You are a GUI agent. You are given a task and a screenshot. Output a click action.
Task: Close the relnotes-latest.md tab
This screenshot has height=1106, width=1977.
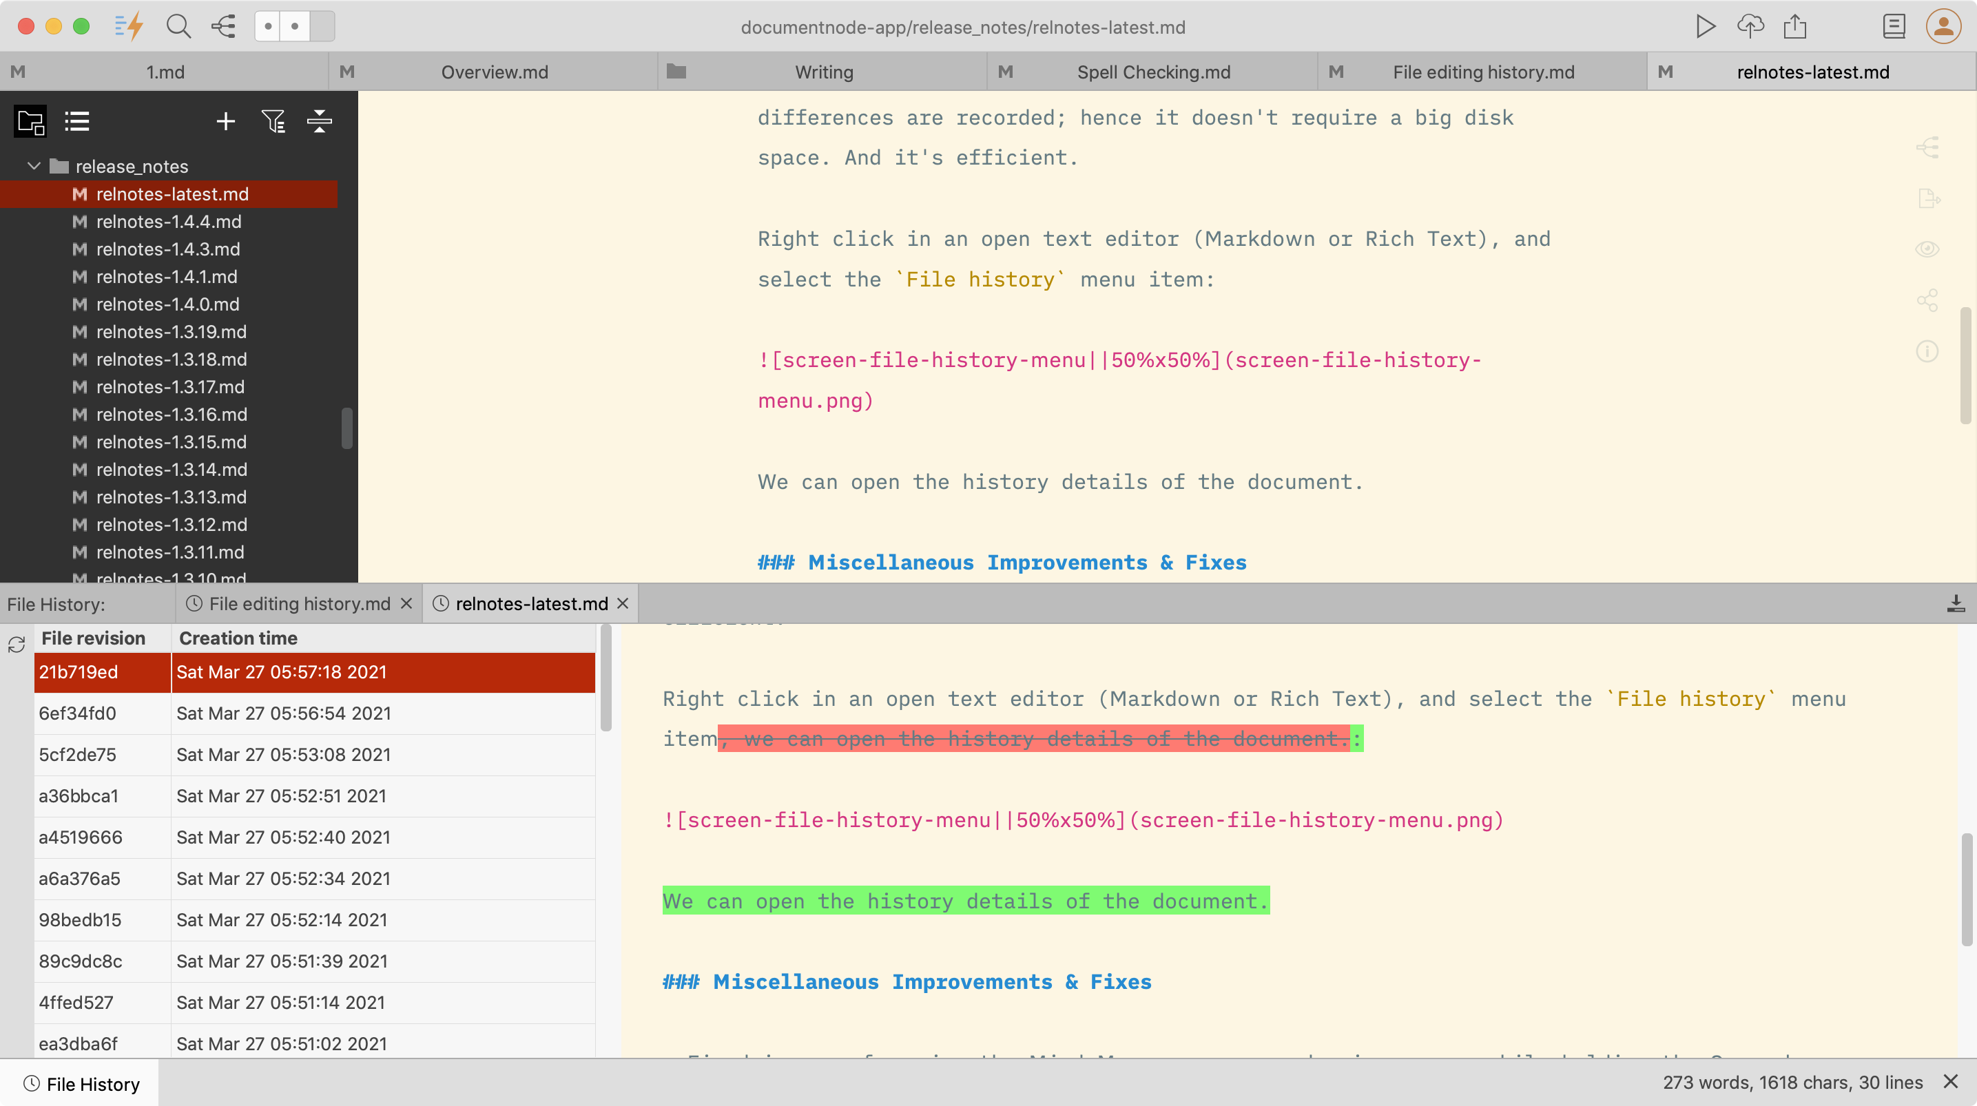tap(622, 603)
